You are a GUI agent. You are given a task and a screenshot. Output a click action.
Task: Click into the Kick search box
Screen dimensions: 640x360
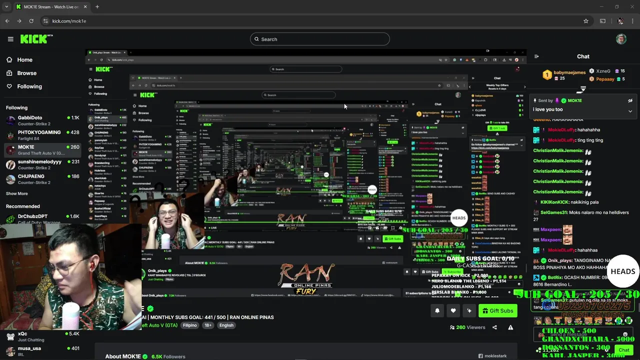320,39
